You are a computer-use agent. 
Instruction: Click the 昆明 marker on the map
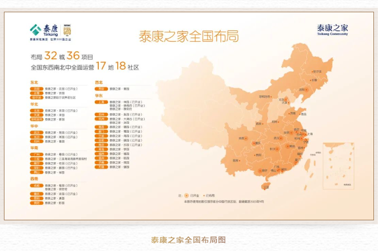239,161
